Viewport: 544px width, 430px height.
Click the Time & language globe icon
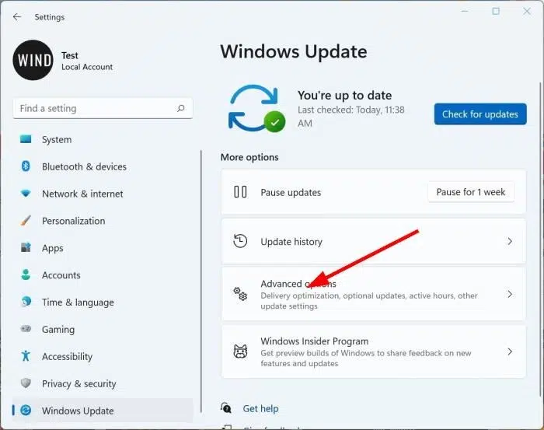(26, 302)
